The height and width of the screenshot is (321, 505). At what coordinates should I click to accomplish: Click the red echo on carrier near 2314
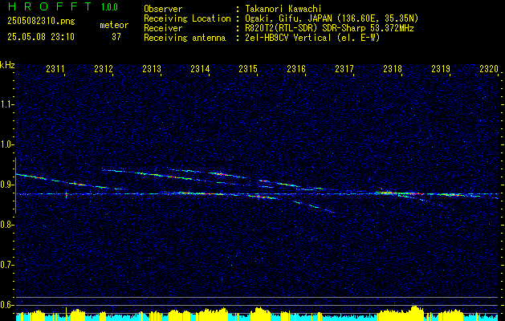206,194
